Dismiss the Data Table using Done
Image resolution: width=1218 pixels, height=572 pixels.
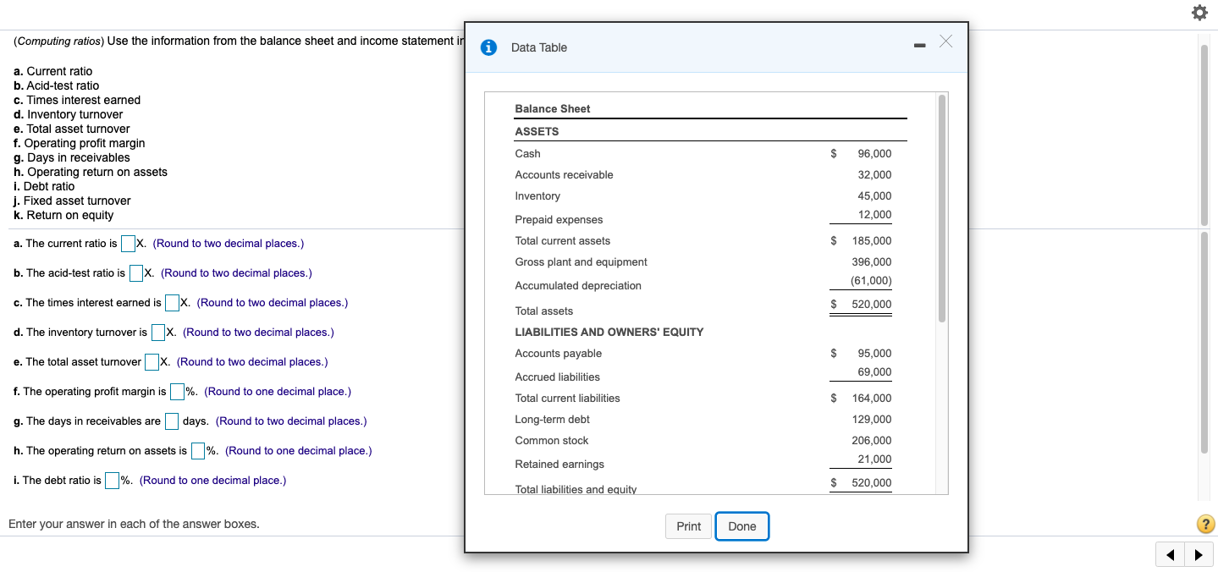coord(741,526)
